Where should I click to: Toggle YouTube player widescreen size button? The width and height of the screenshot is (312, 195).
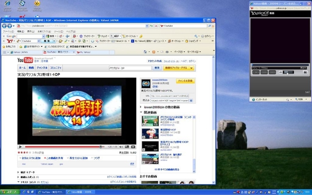click(x=127, y=147)
